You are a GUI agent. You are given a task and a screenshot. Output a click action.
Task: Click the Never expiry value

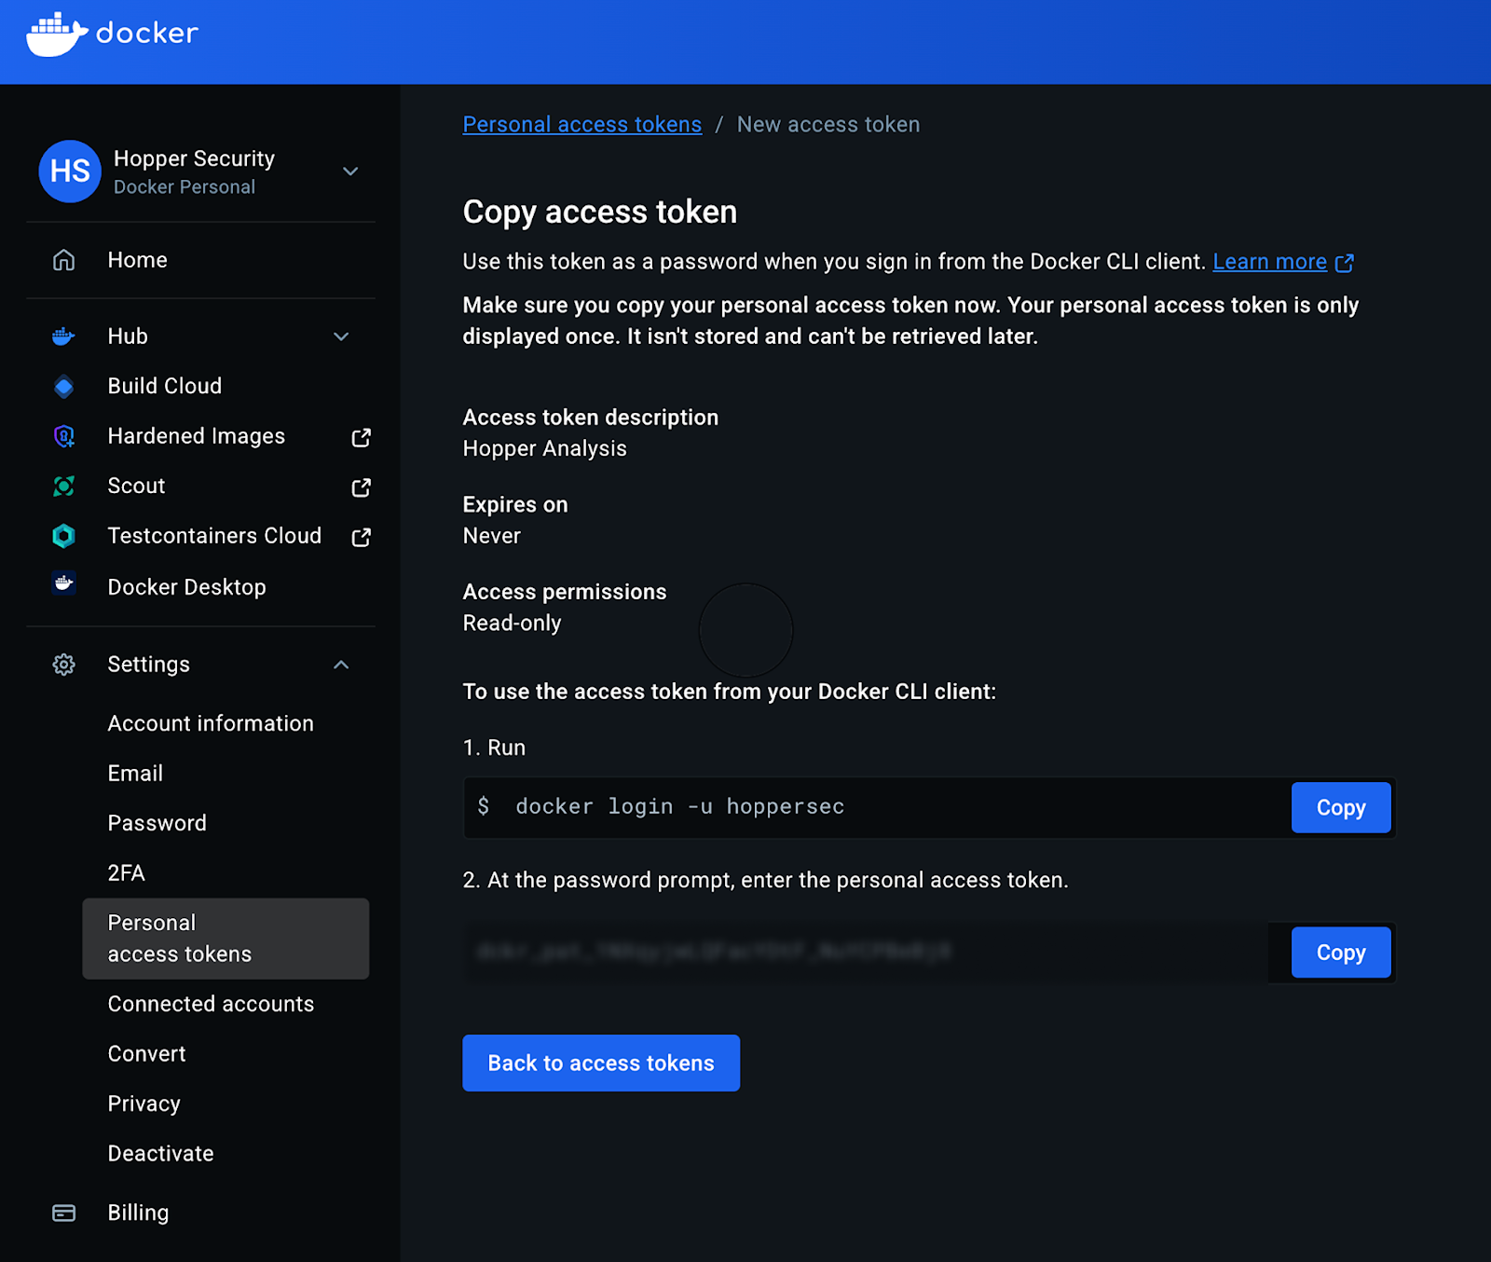click(x=492, y=536)
